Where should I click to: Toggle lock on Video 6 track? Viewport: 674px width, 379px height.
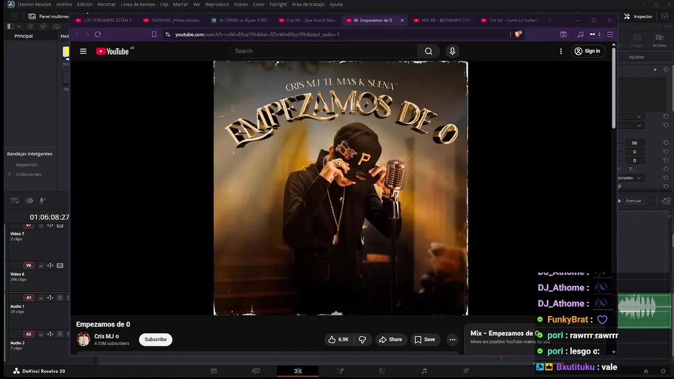[x=41, y=265]
